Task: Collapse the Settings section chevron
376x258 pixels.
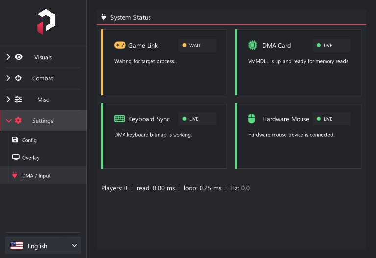Action: pyautogui.click(x=9, y=121)
